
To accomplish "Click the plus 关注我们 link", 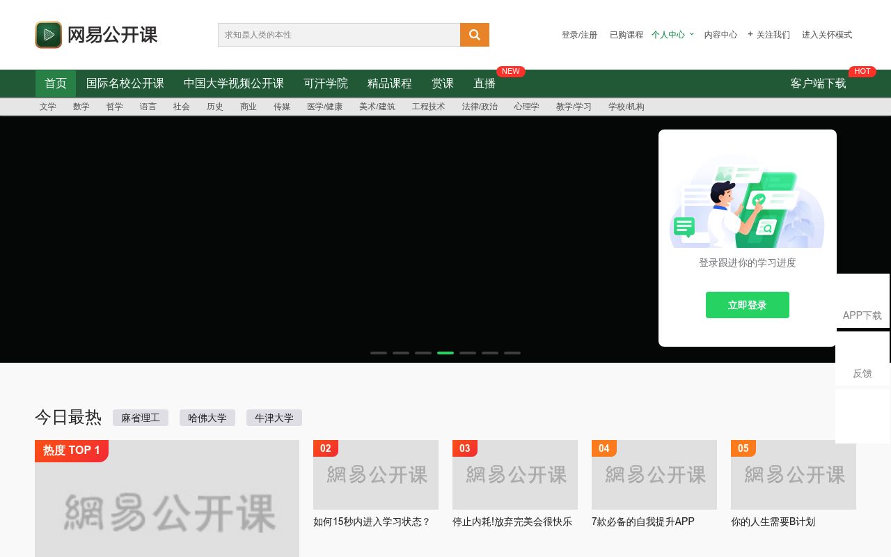I will coord(768,35).
